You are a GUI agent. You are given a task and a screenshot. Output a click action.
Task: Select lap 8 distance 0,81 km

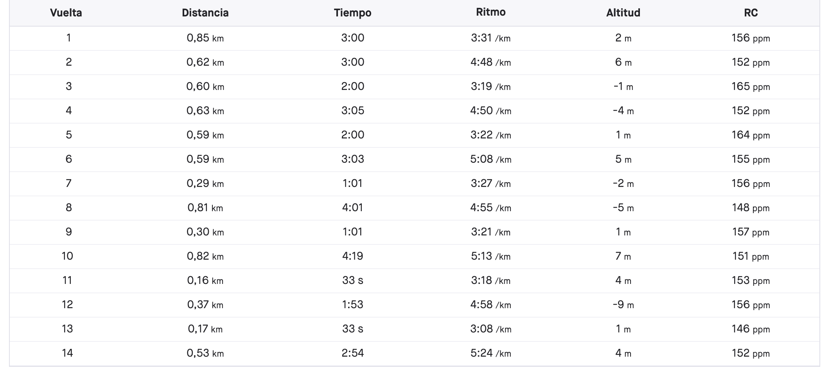205,208
